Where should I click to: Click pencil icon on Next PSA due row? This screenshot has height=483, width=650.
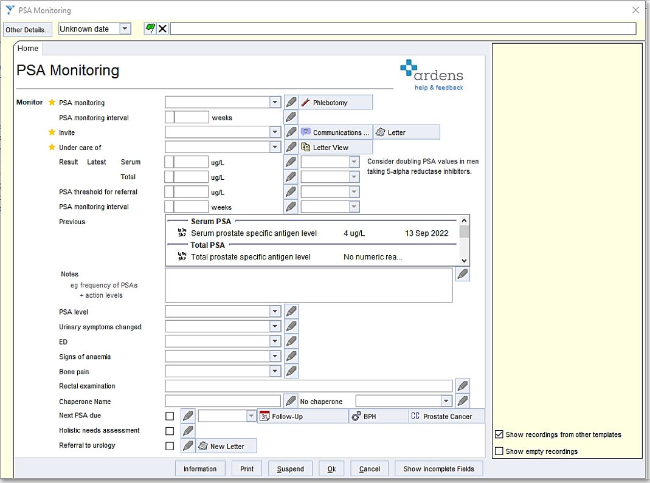point(188,416)
